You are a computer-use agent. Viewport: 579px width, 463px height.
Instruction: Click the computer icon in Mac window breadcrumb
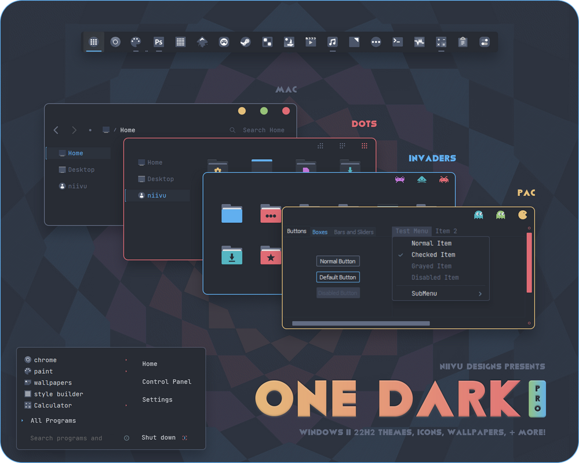(106, 130)
